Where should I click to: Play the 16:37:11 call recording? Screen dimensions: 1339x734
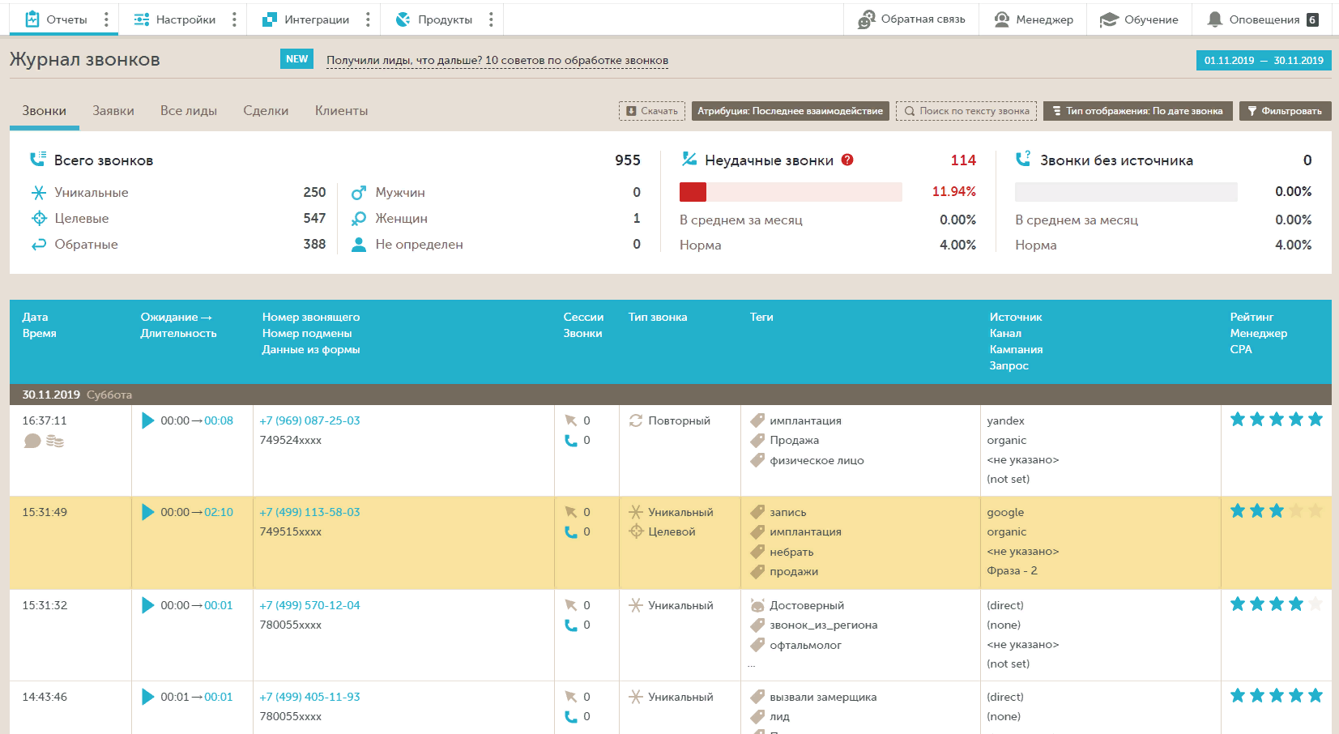[x=147, y=420]
